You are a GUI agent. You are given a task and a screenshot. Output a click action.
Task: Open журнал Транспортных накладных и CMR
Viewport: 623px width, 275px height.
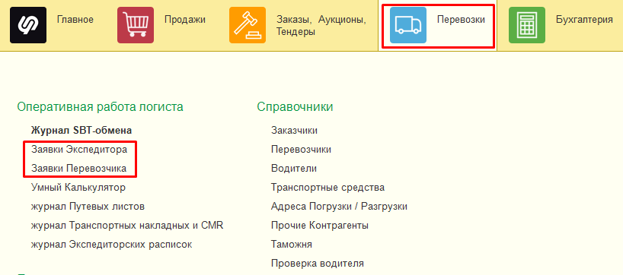click(x=127, y=226)
